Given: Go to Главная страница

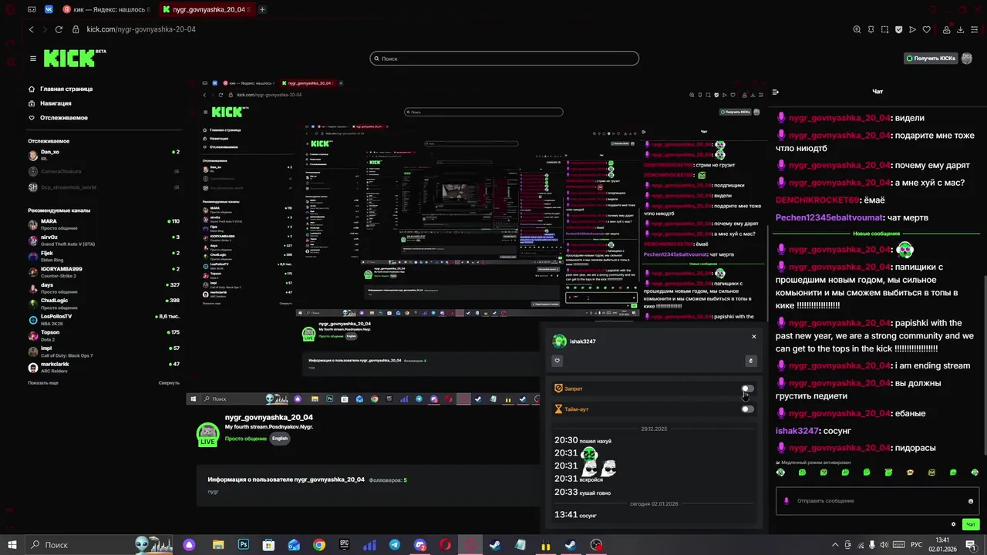Looking at the screenshot, I should [61, 89].
